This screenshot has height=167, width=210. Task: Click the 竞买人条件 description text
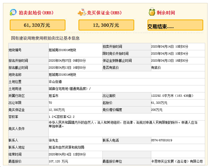pyautogui.click(x=123, y=124)
